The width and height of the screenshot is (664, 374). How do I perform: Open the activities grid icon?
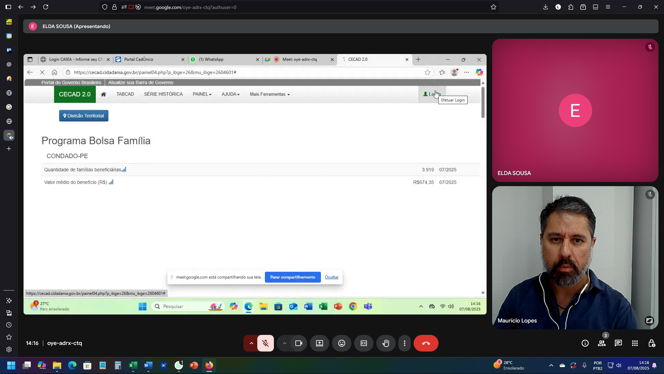tap(635, 343)
